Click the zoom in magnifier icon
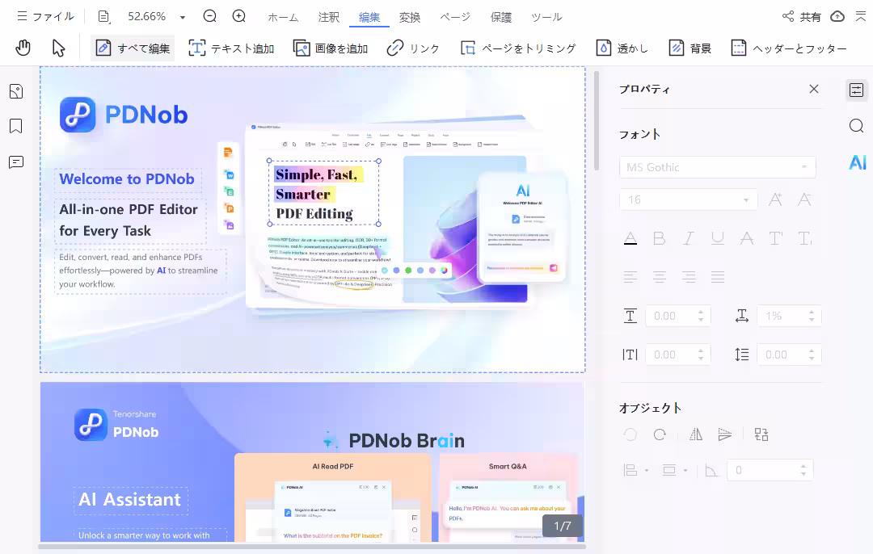Screen dimensions: 873x554 pos(239,16)
